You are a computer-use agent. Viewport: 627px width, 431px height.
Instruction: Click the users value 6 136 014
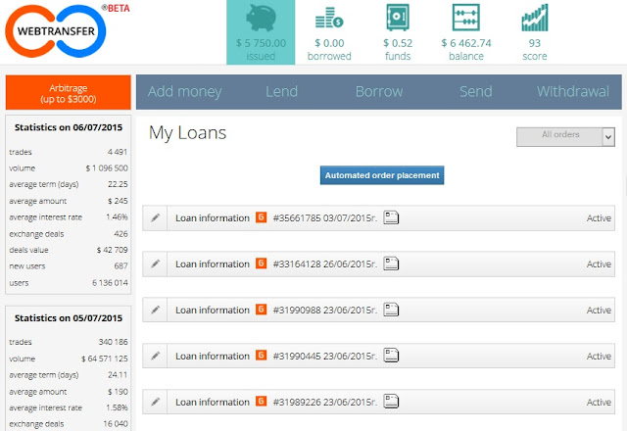(x=110, y=283)
